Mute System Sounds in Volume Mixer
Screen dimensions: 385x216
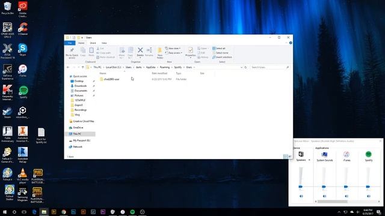324,196
